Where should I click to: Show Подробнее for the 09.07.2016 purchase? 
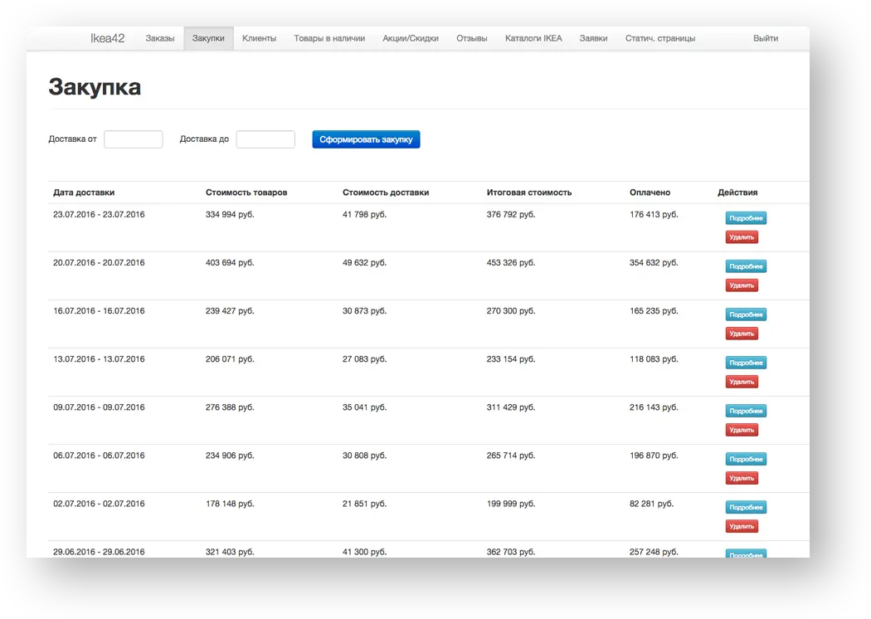coord(746,412)
